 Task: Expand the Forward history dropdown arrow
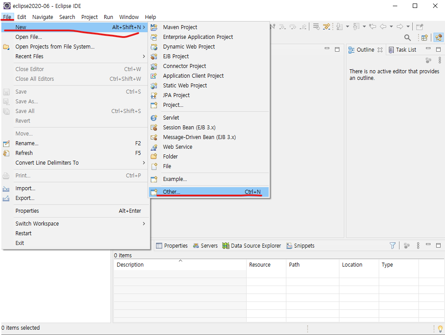(408, 26)
